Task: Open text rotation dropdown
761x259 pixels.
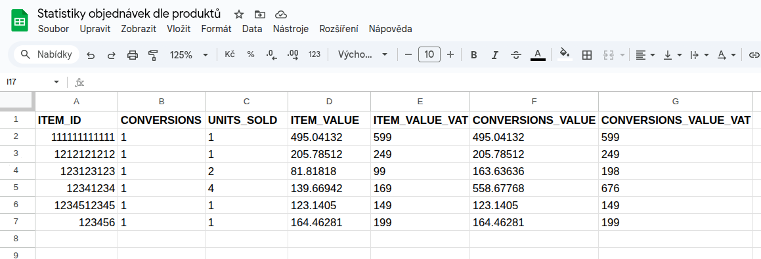Action: [727, 55]
